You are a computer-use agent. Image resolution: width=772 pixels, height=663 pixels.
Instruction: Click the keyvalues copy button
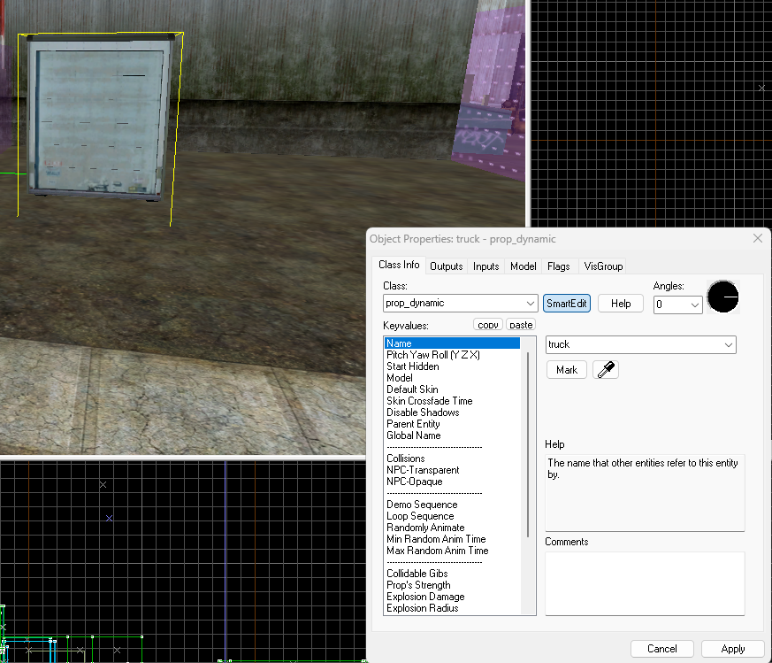[x=487, y=324]
